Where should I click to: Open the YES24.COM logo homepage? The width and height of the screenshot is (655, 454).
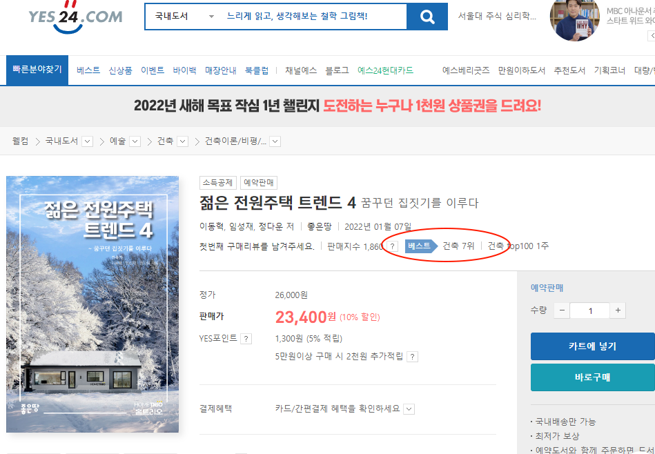(75, 17)
